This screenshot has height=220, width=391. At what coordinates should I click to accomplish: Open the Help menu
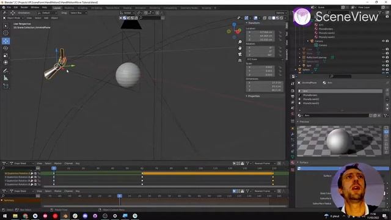(45, 7)
